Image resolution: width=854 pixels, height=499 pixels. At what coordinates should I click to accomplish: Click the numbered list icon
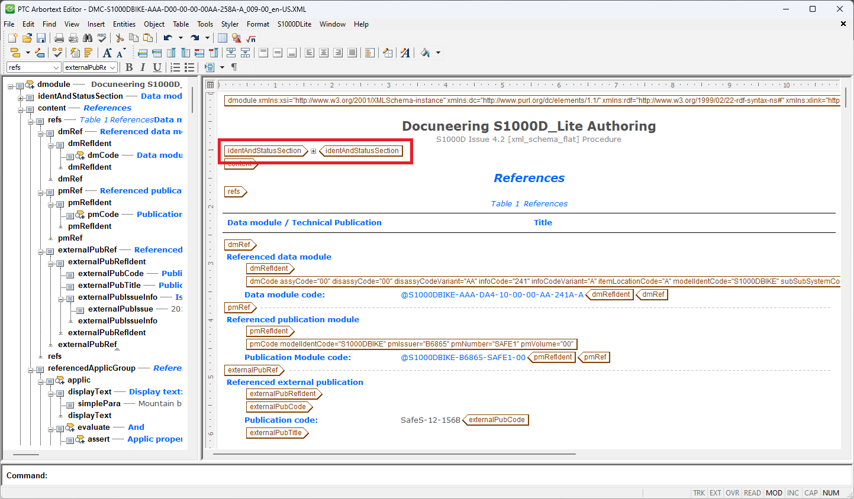[x=175, y=67]
